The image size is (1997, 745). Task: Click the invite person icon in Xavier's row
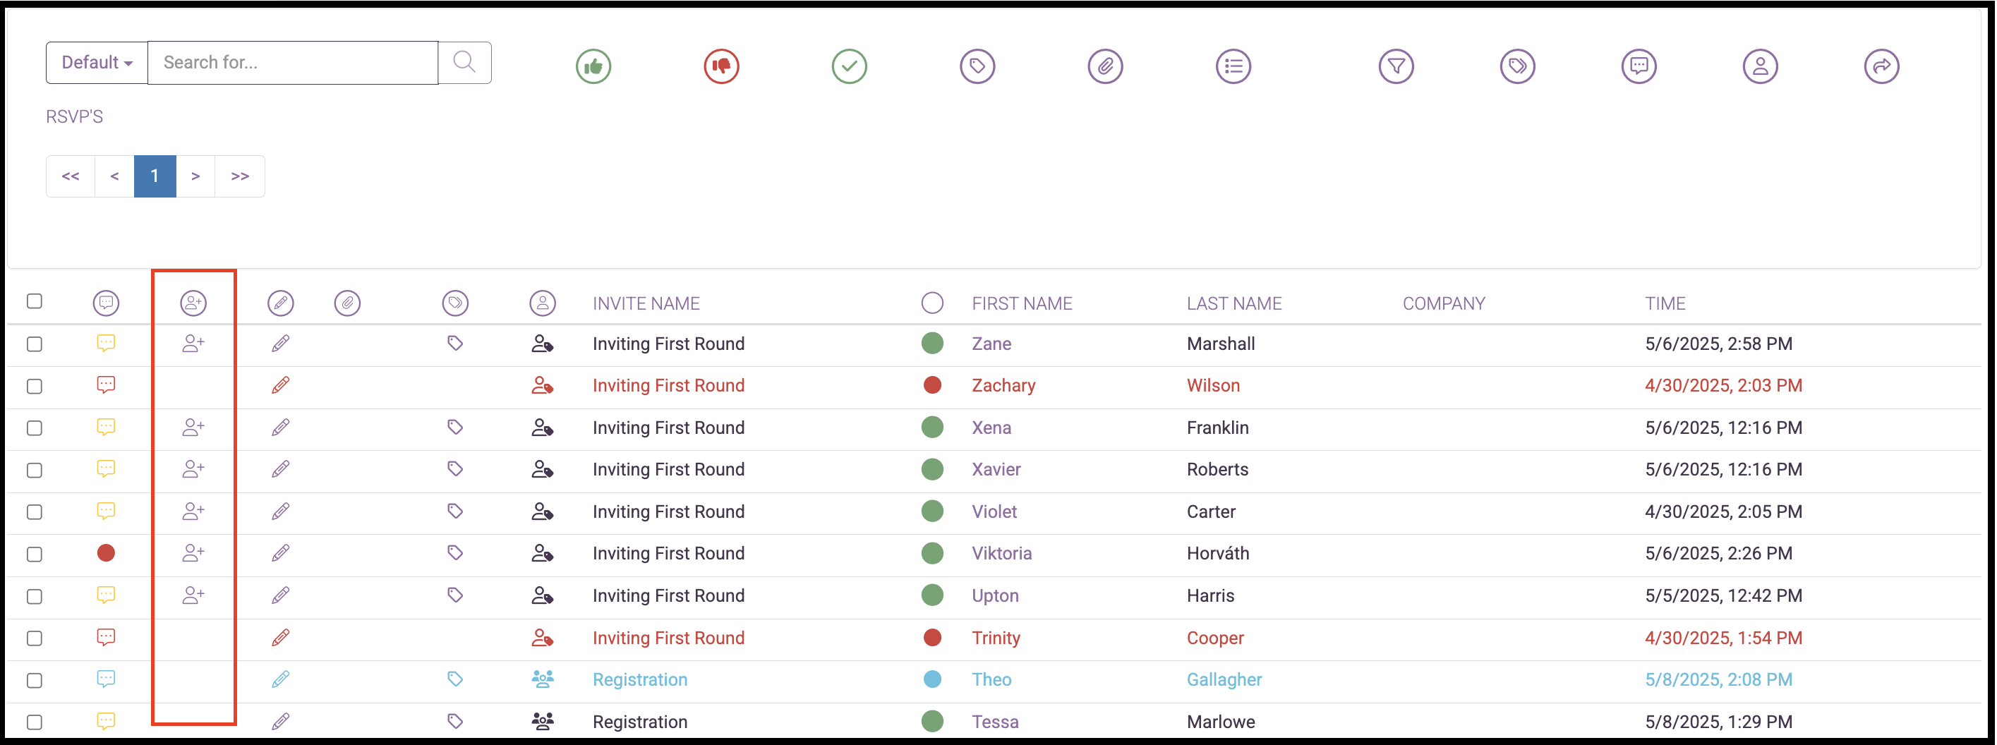[x=543, y=469]
